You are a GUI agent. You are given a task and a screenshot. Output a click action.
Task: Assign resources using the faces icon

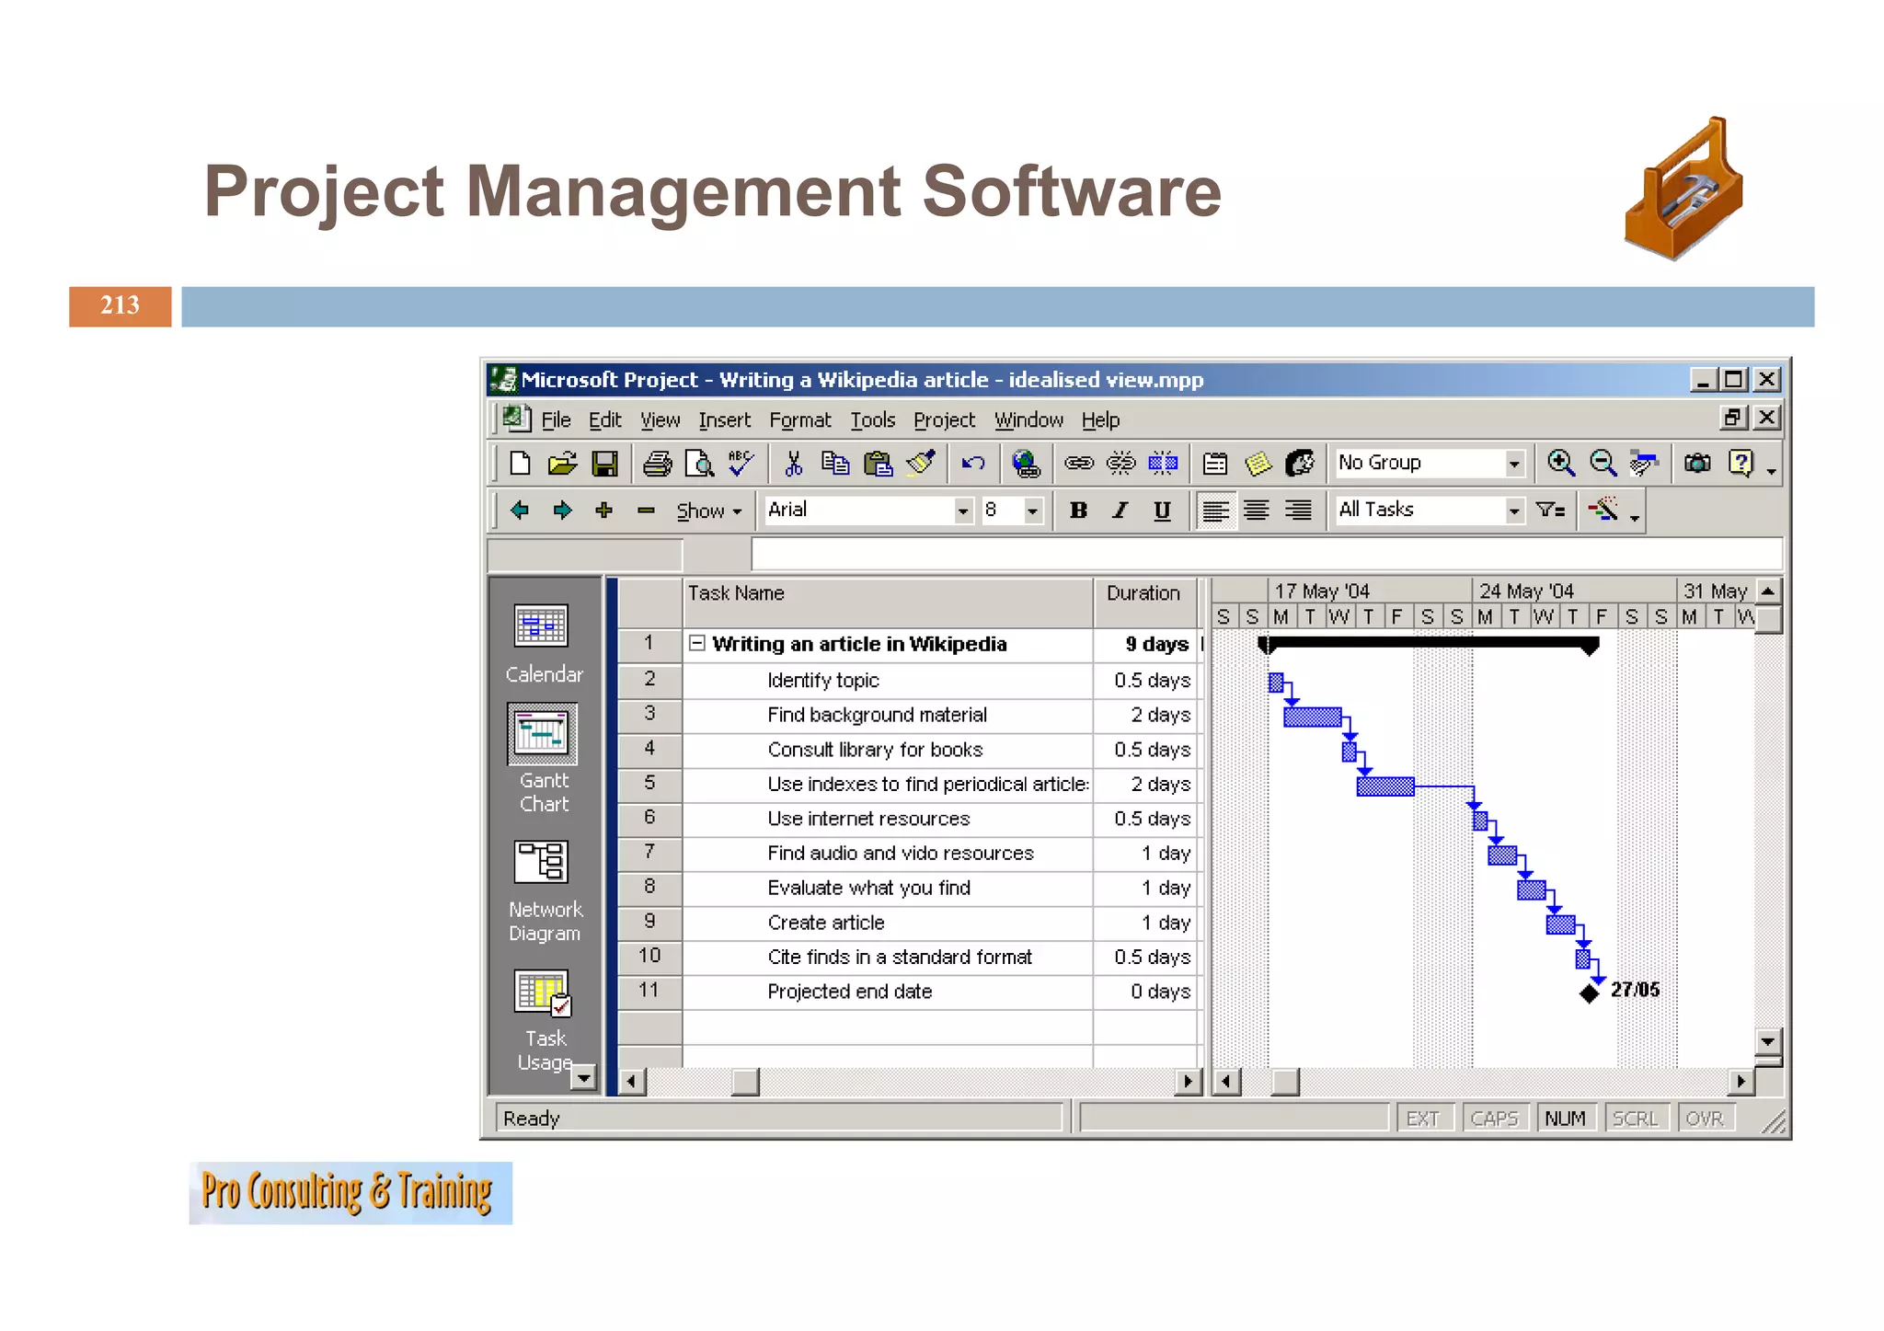pos(1300,463)
